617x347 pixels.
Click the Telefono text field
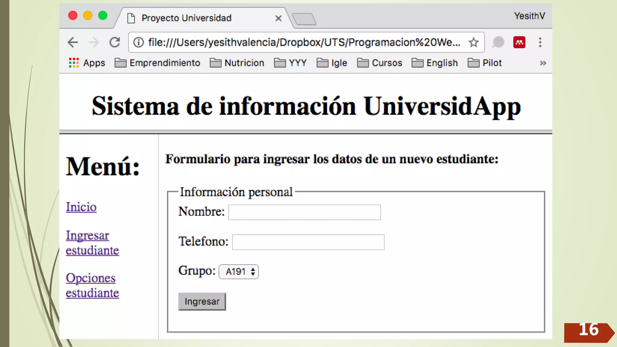pos(308,242)
